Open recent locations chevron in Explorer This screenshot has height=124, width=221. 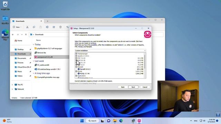point(22,34)
